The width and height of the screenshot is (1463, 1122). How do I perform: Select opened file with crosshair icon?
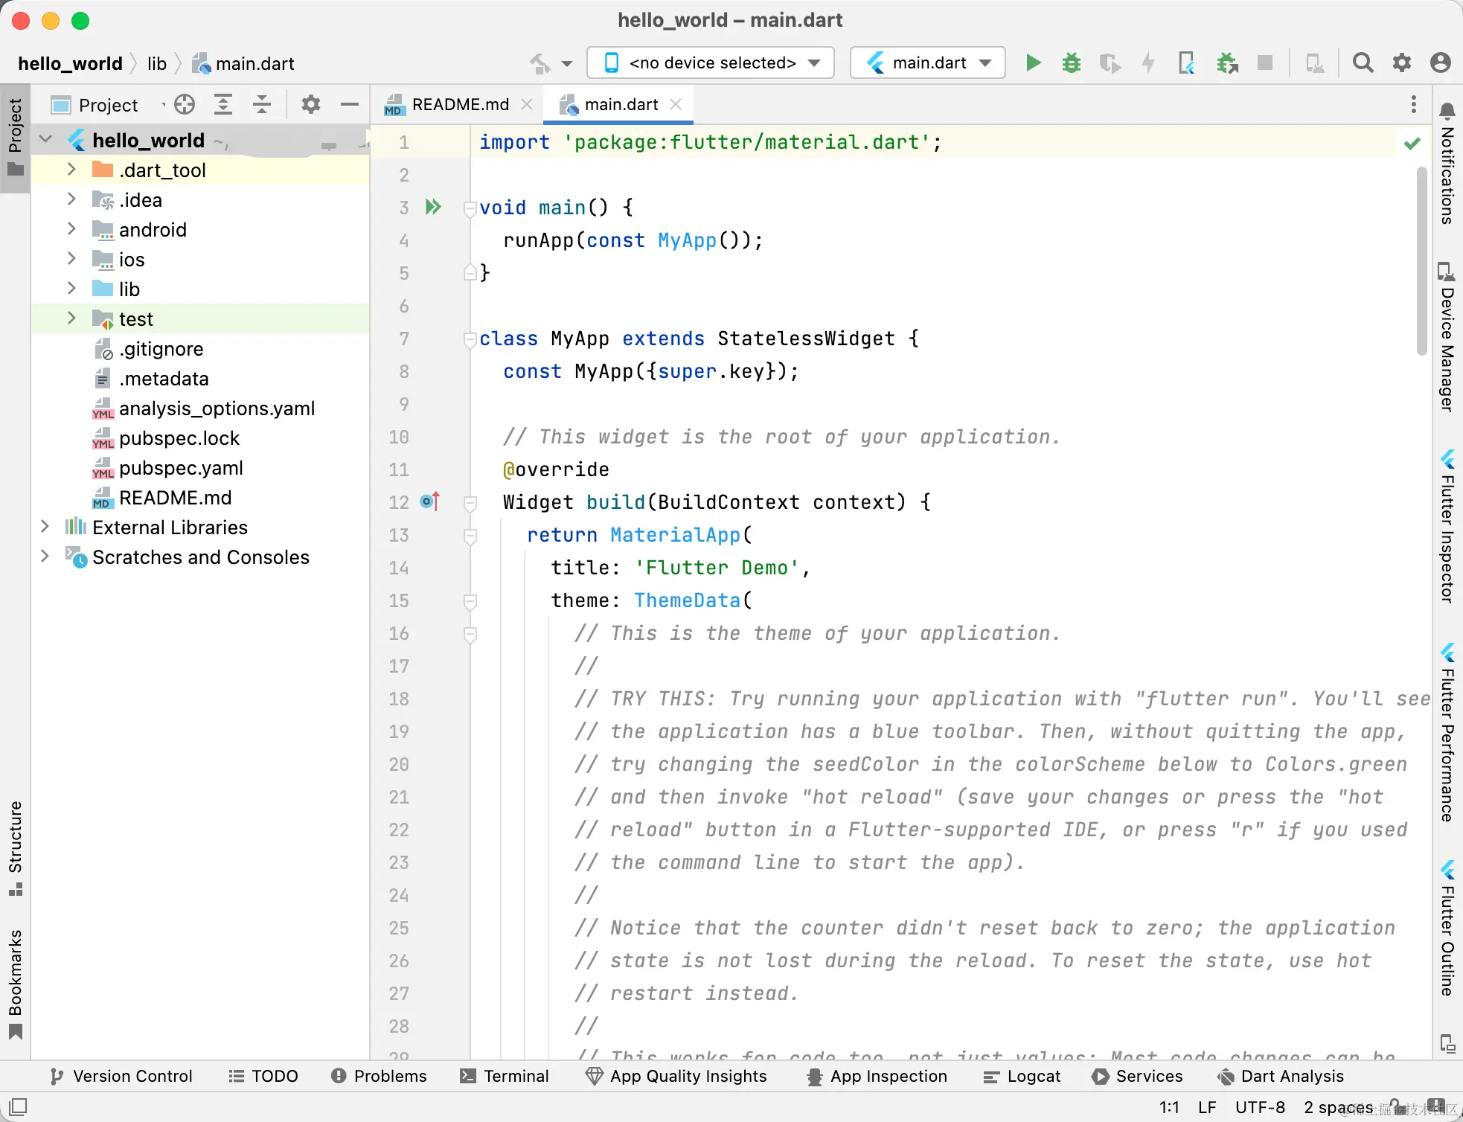click(x=185, y=104)
